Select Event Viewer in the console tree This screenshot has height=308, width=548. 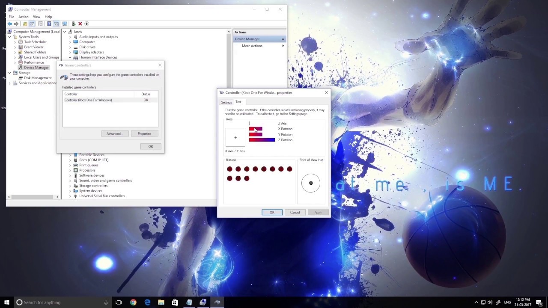[x=34, y=47]
